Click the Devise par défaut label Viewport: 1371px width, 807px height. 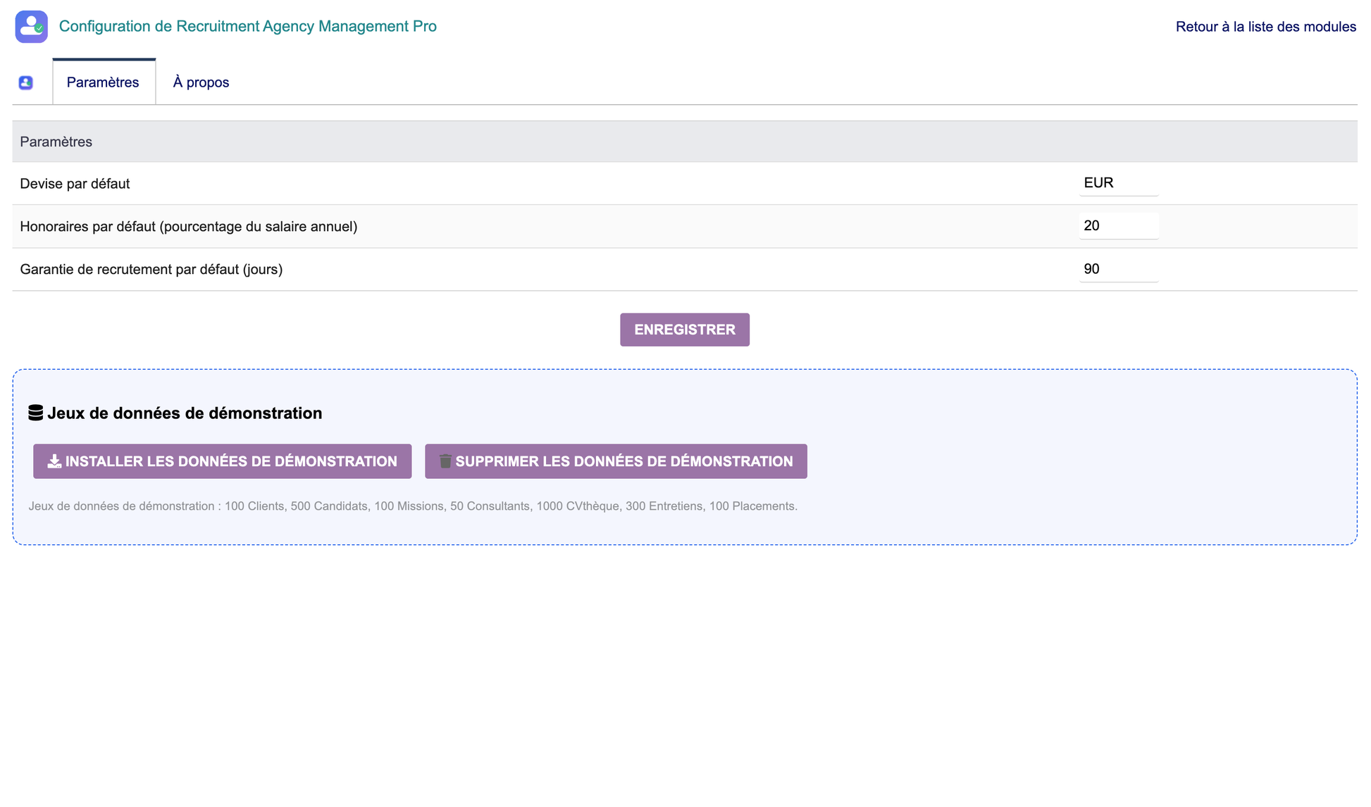click(x=75, y=184)
